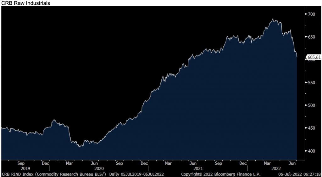Click the 2019 year label on the time axis
The width and height of the screenshot is (322, 177).
click(25, 168)
